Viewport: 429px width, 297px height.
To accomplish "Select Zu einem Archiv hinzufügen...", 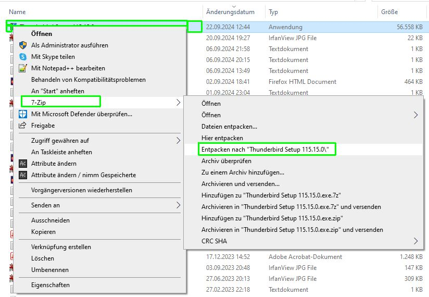I will tap(243, 172).
